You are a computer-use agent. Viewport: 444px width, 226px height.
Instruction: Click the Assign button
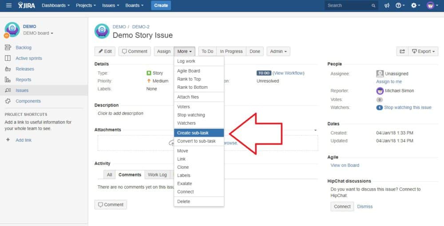tap(164, 51)
